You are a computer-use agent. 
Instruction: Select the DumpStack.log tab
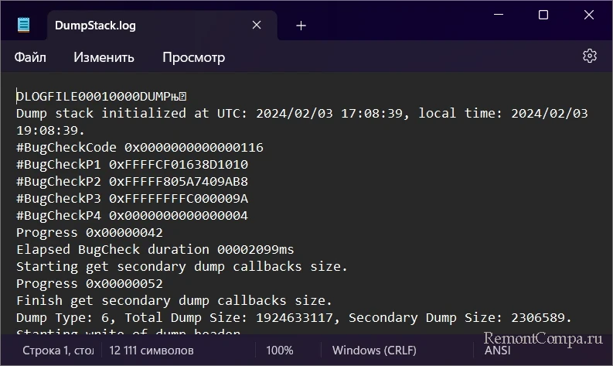(95, 26)
